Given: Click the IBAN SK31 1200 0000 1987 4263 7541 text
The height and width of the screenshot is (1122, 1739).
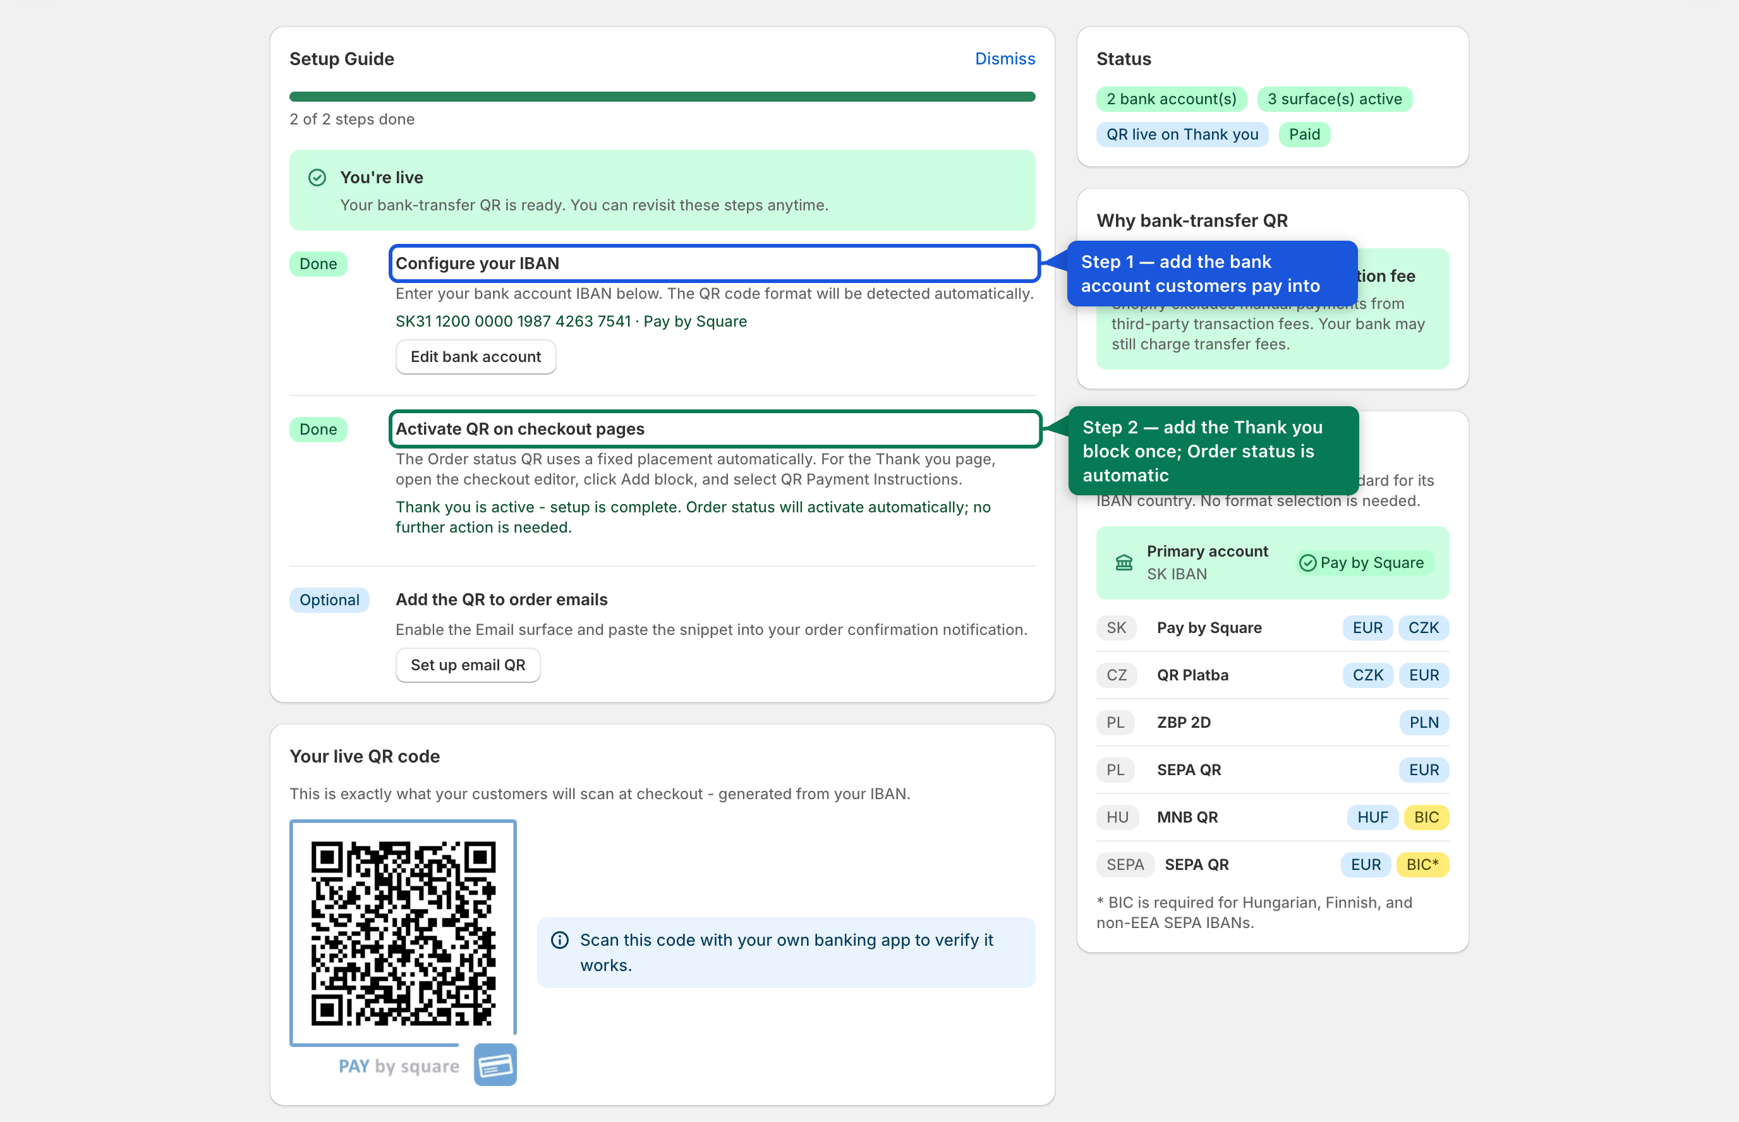Looking at the screenshot, I should (x=513, y=322).
